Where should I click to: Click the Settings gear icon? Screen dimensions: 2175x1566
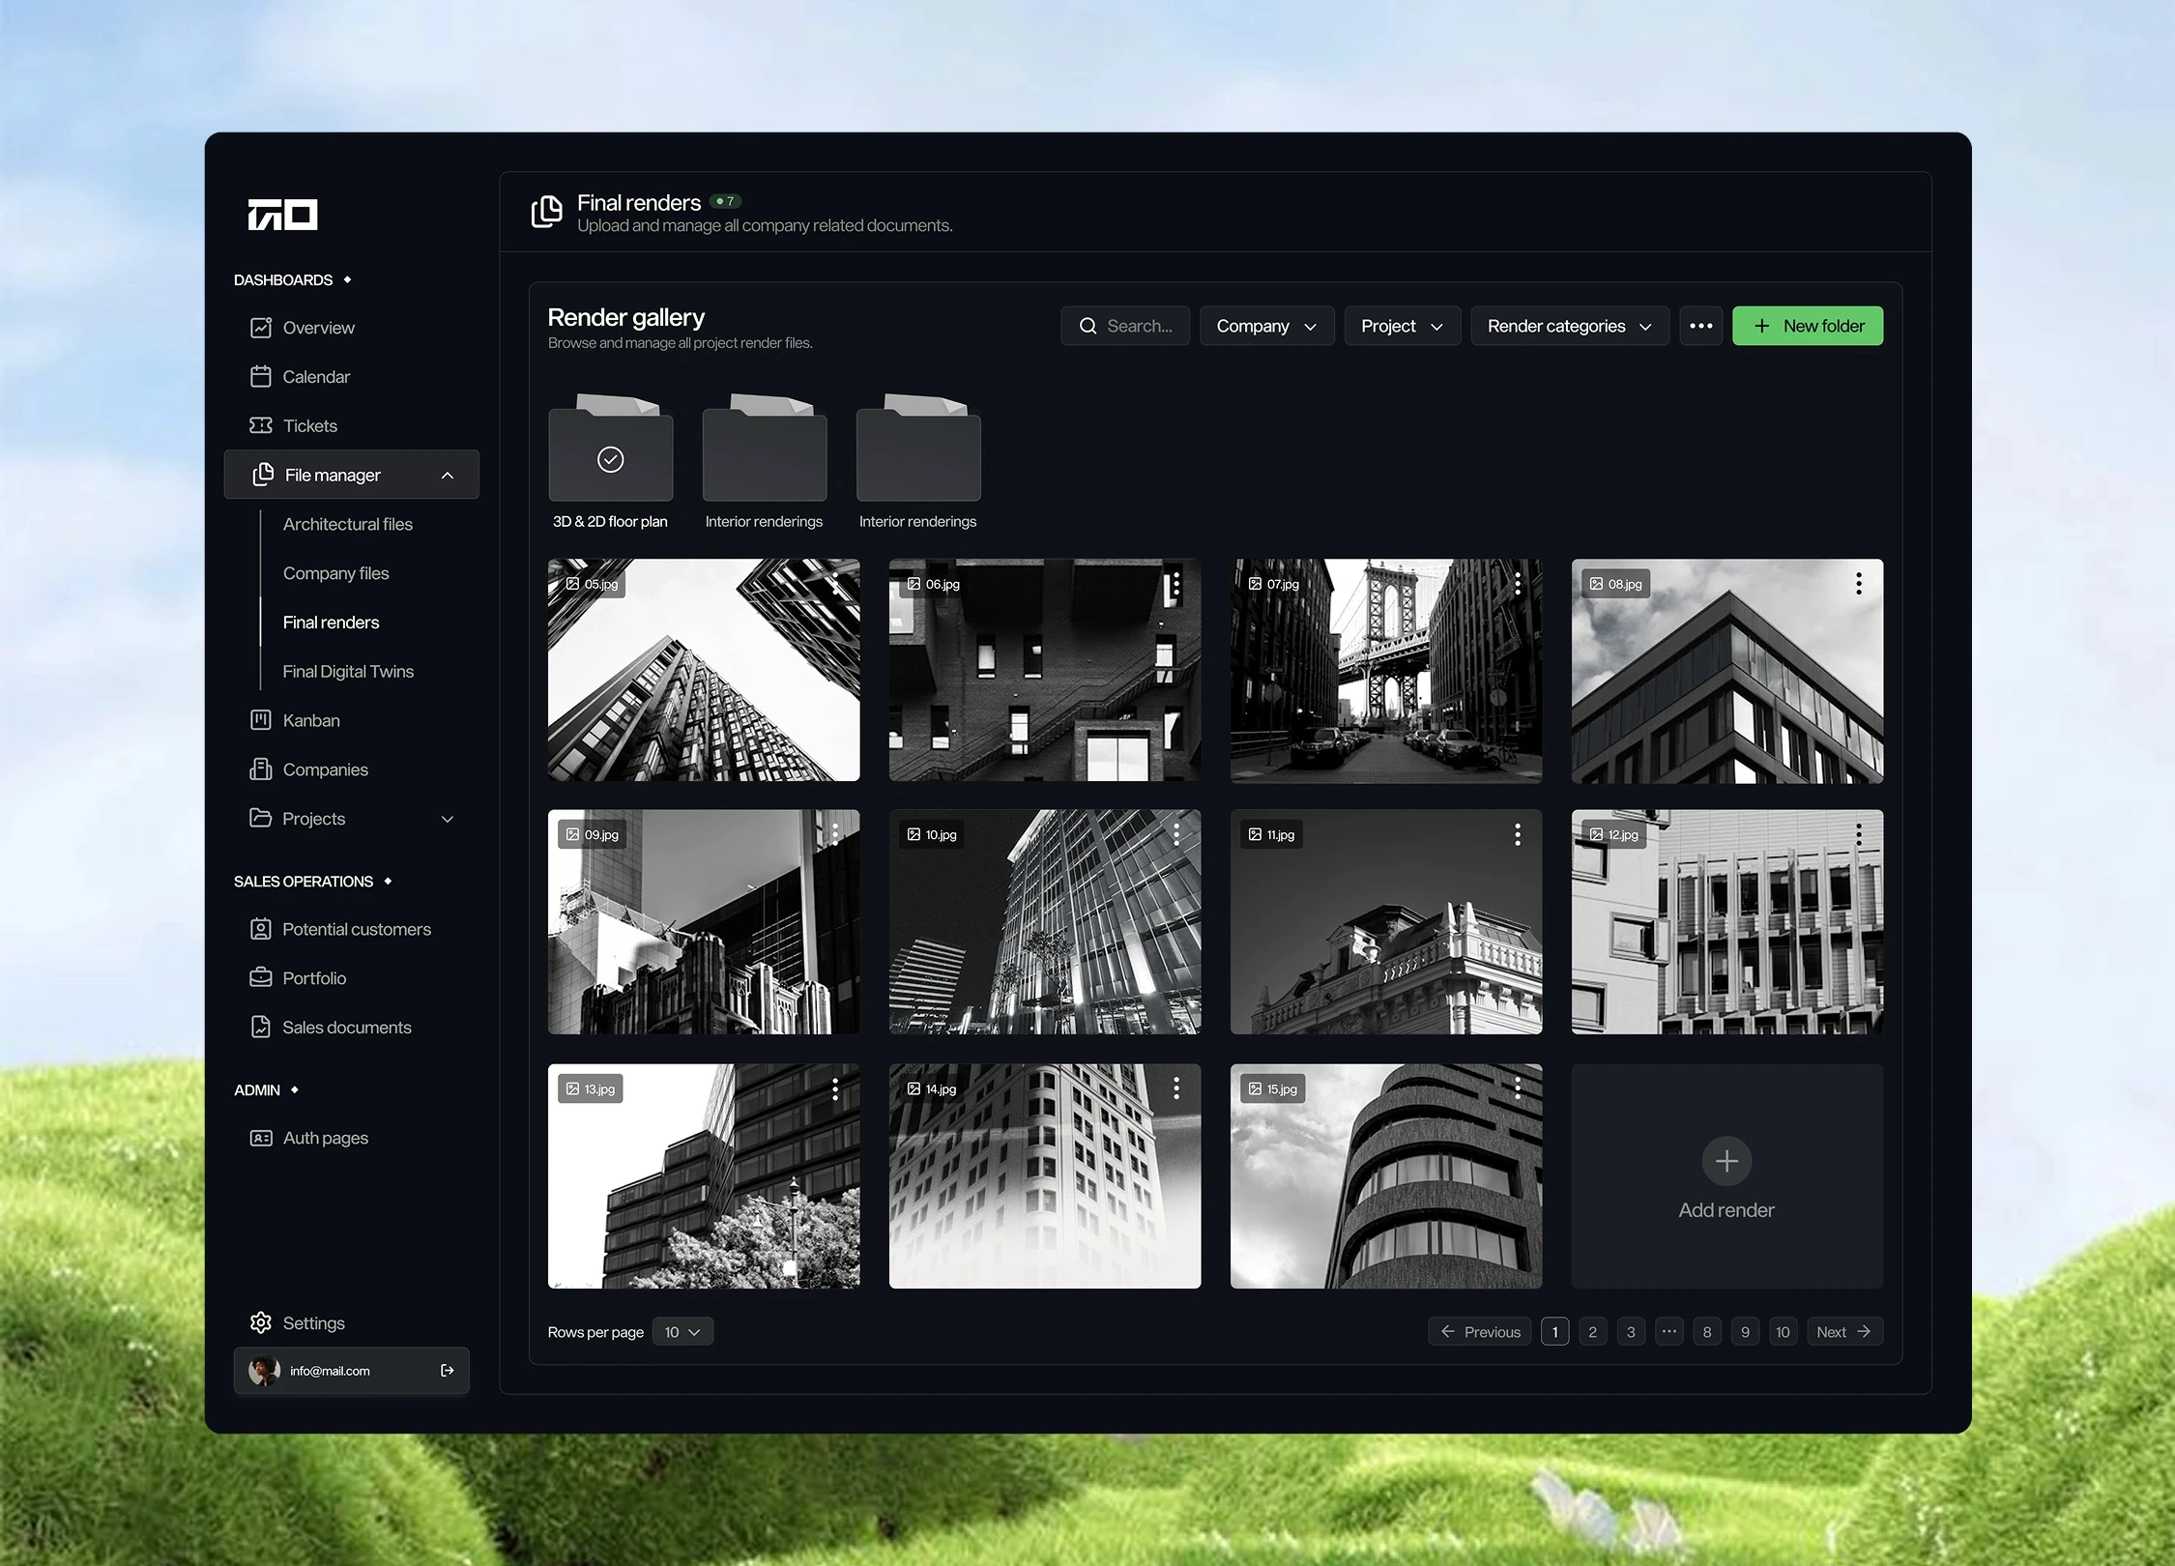pos(261,1322)
